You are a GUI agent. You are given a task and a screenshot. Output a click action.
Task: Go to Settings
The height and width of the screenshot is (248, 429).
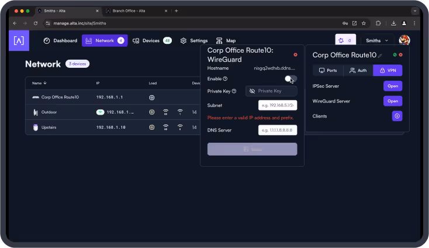pyautogui.click(x=194, y=40)
